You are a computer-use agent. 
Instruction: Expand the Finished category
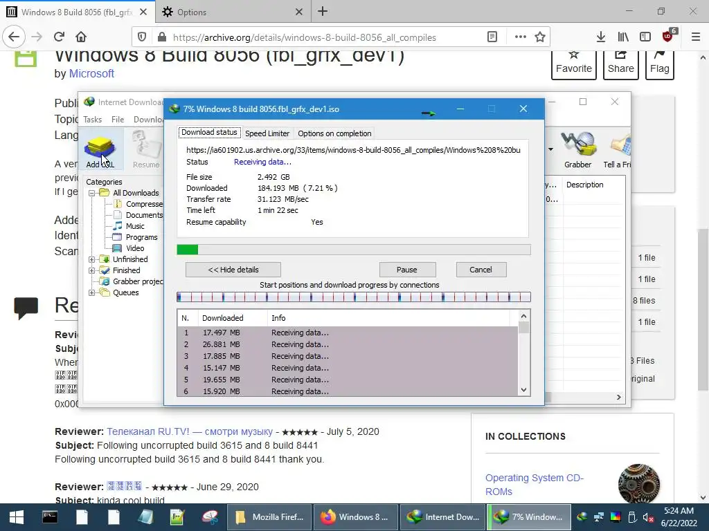click(92, 270)
